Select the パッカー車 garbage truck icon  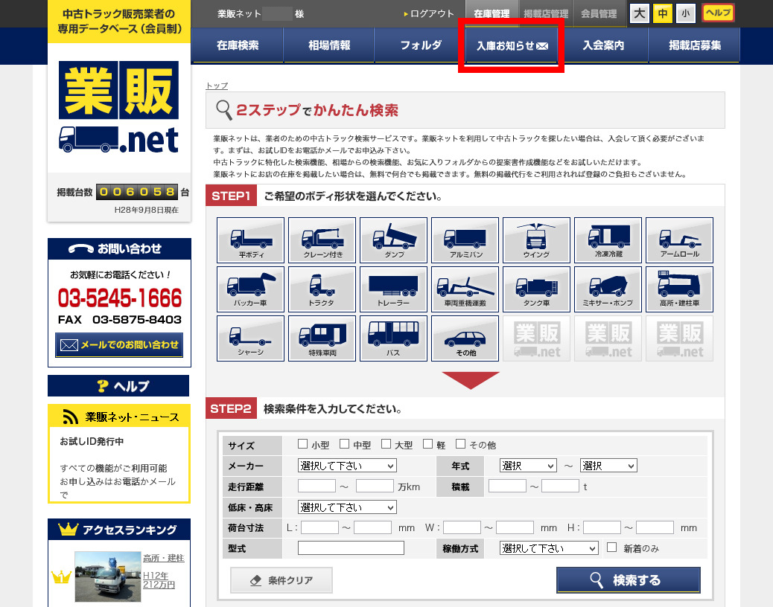(x=250, y=289)
